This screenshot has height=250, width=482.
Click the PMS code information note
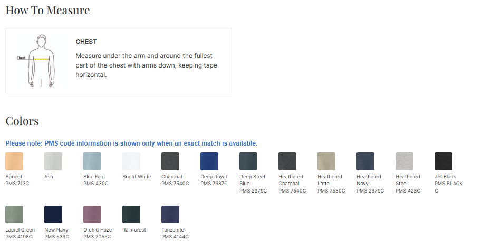tap(131, 143)
